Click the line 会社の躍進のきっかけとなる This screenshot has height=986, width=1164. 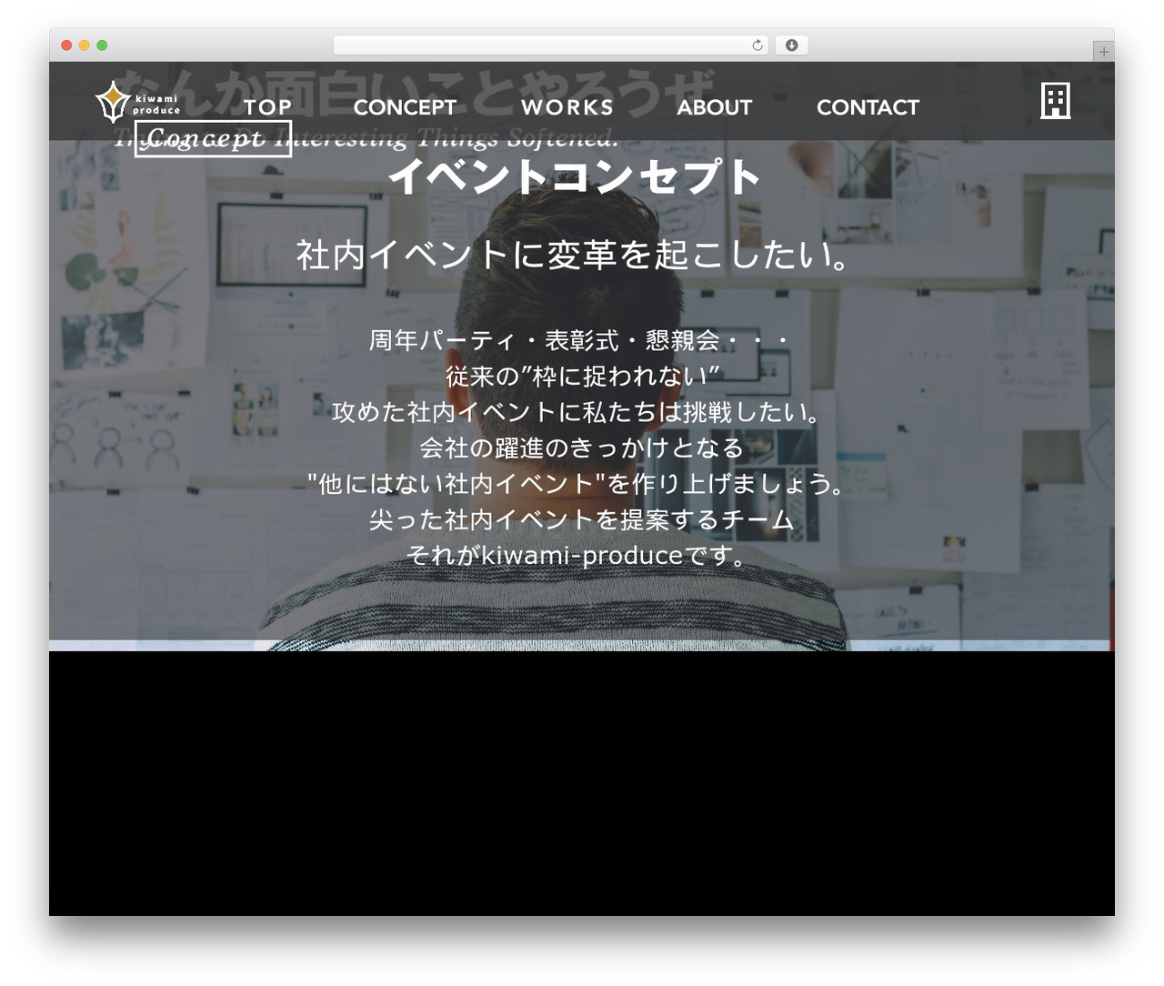[582, 448]
